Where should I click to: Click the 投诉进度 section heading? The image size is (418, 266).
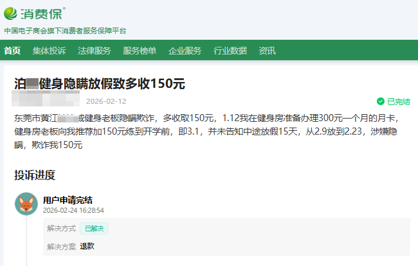point(35,175)
